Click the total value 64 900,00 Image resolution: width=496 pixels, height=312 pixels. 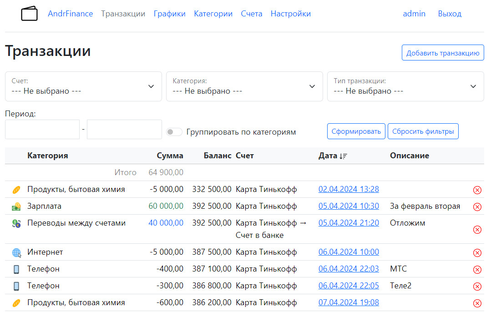click(x=166, y=172)
